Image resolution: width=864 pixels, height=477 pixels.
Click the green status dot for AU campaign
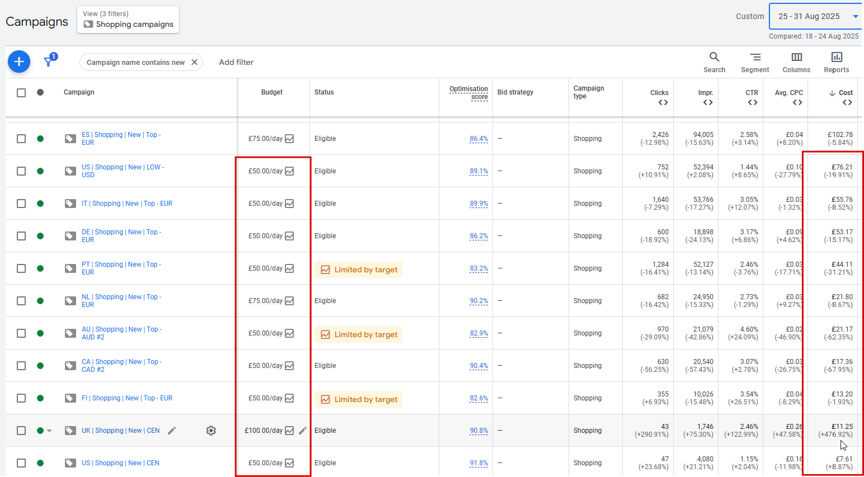point(40,333)
